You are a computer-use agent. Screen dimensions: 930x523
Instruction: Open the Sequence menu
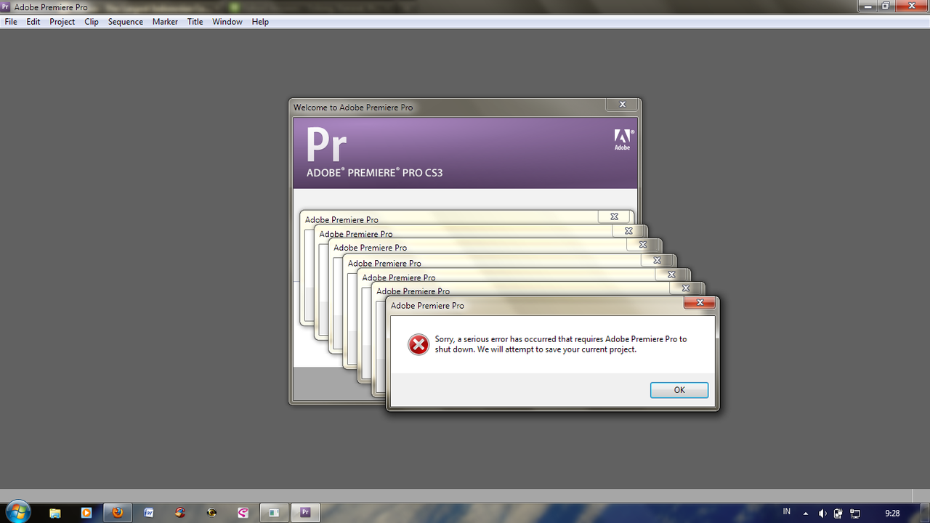[126, 22]
